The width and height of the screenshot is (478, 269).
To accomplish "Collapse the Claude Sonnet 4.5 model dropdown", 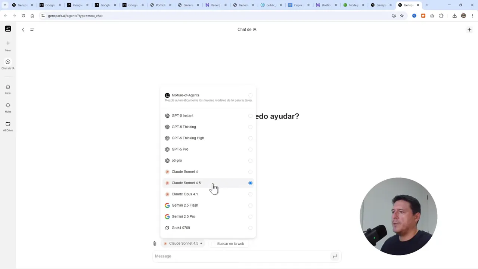I will [x=183, y=243].
